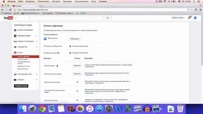Click the Wi-Fi status icon
This screenshot has height=114, width=203.
(x=165, y=1)
